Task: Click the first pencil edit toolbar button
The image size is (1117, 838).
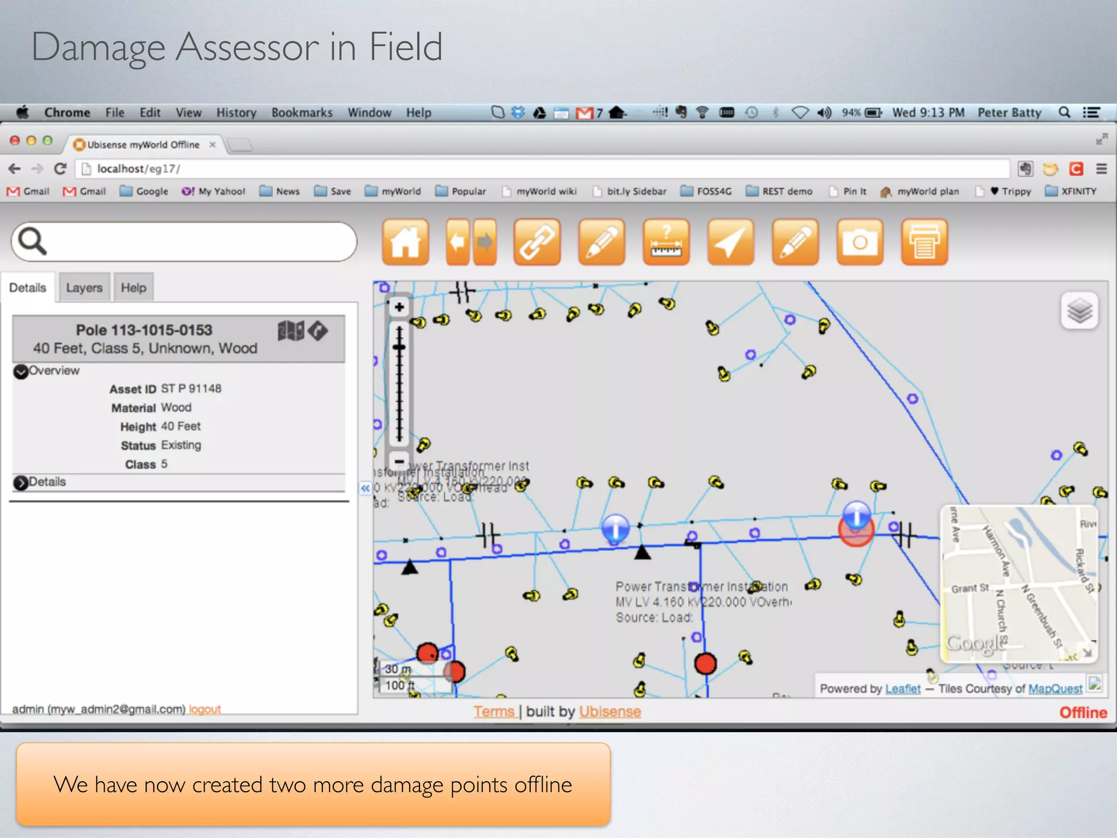Action: (x=602, y=242)
